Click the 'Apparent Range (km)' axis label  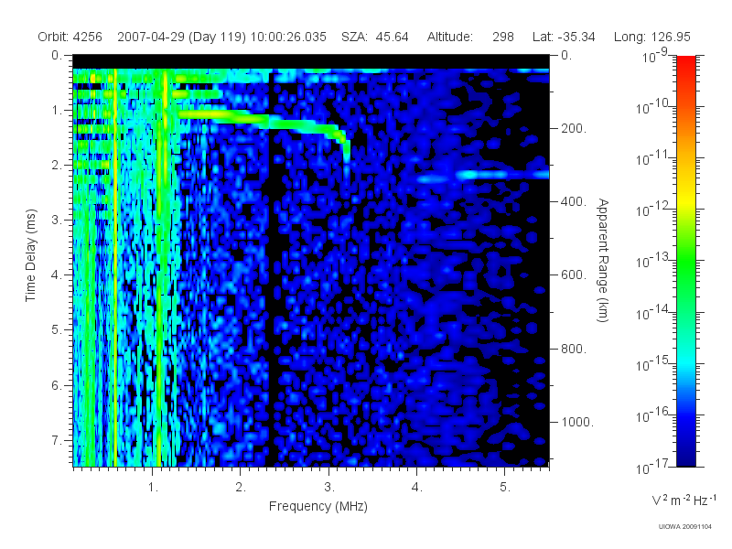point(603,261)
